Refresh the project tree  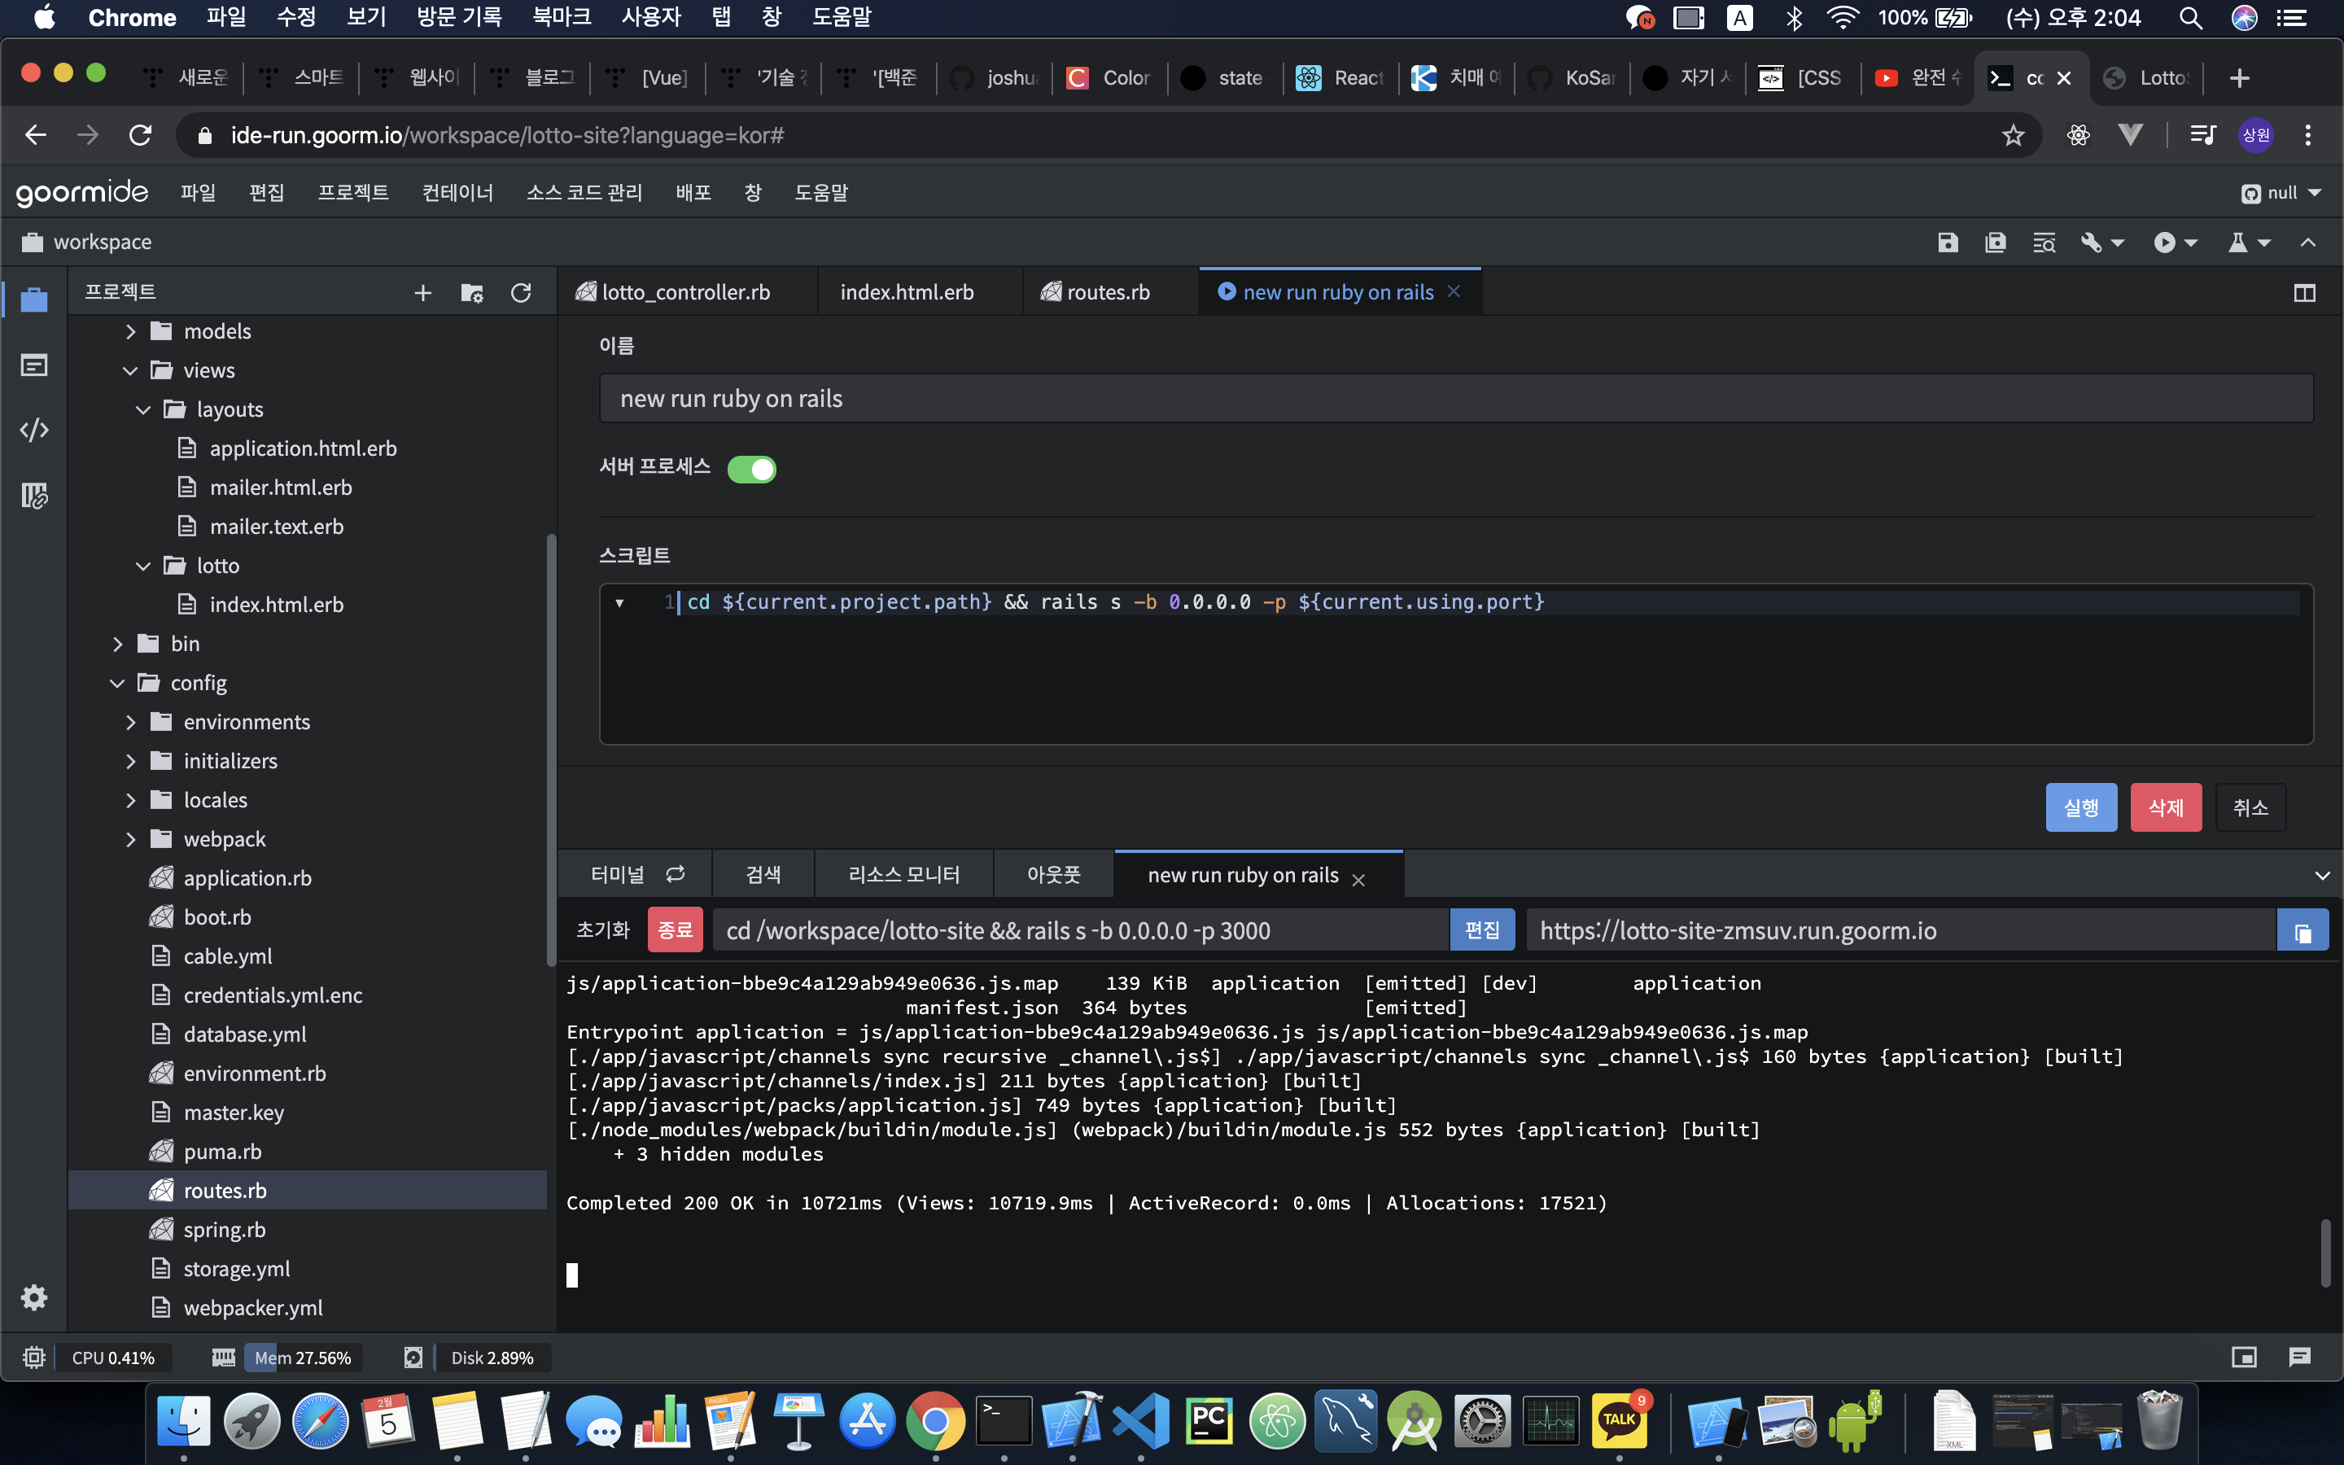point(520,293)
